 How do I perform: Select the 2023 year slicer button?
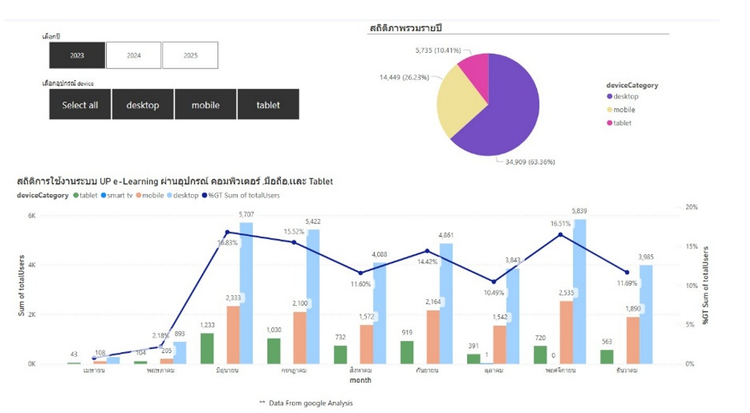(x=77, y=55)
